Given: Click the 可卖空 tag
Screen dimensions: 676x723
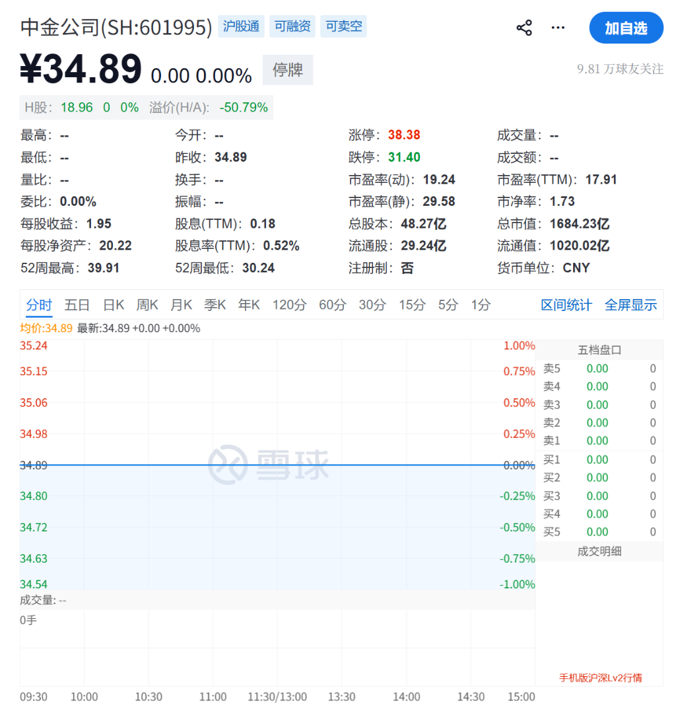Looking at the screenshot, I should click(x=343, y=26).
